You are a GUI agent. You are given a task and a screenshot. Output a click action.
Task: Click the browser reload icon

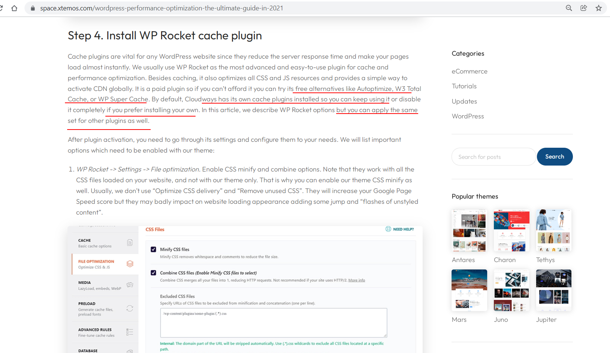coord(1,8)
